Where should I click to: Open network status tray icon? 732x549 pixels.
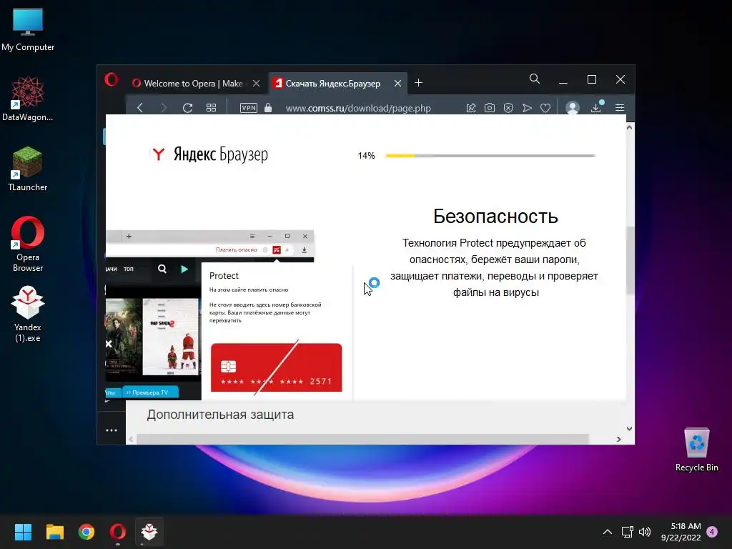click(627, 531)
